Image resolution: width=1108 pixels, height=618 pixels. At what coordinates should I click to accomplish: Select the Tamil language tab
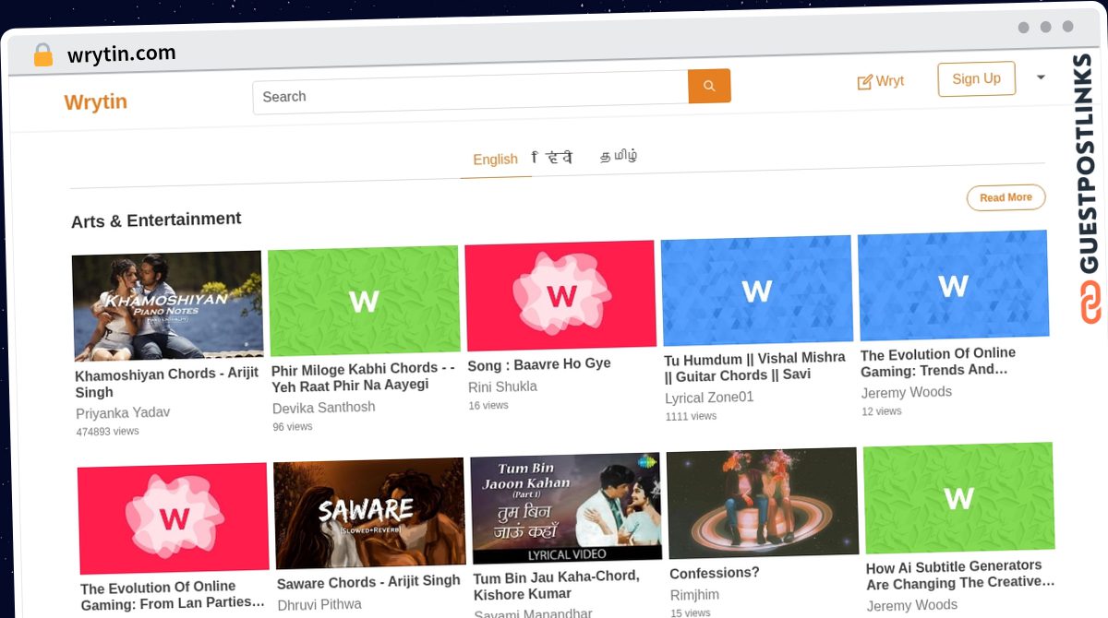point(618,155)
